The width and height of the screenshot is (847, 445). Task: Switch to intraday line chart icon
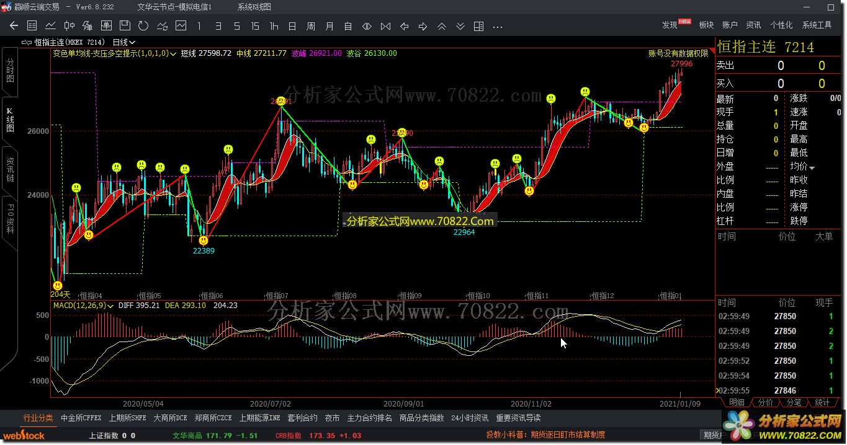pos(51,26)
